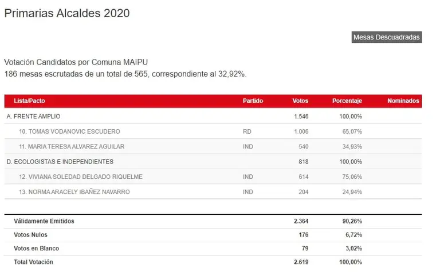The height and width of the screenshot is (272, 440).
Task: Click the Nominados column header
Action: (x=403, y=101)
